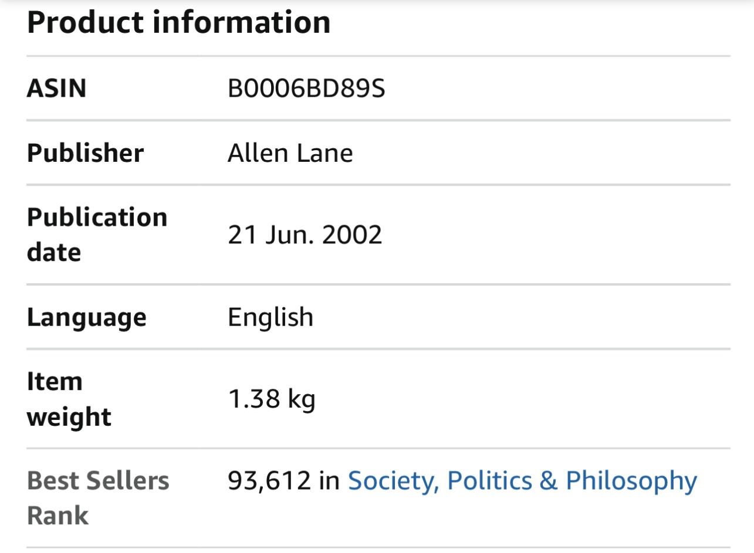Click the Language row label
Viewport: 754px width, 553px height.
click(x=86, y=317)
